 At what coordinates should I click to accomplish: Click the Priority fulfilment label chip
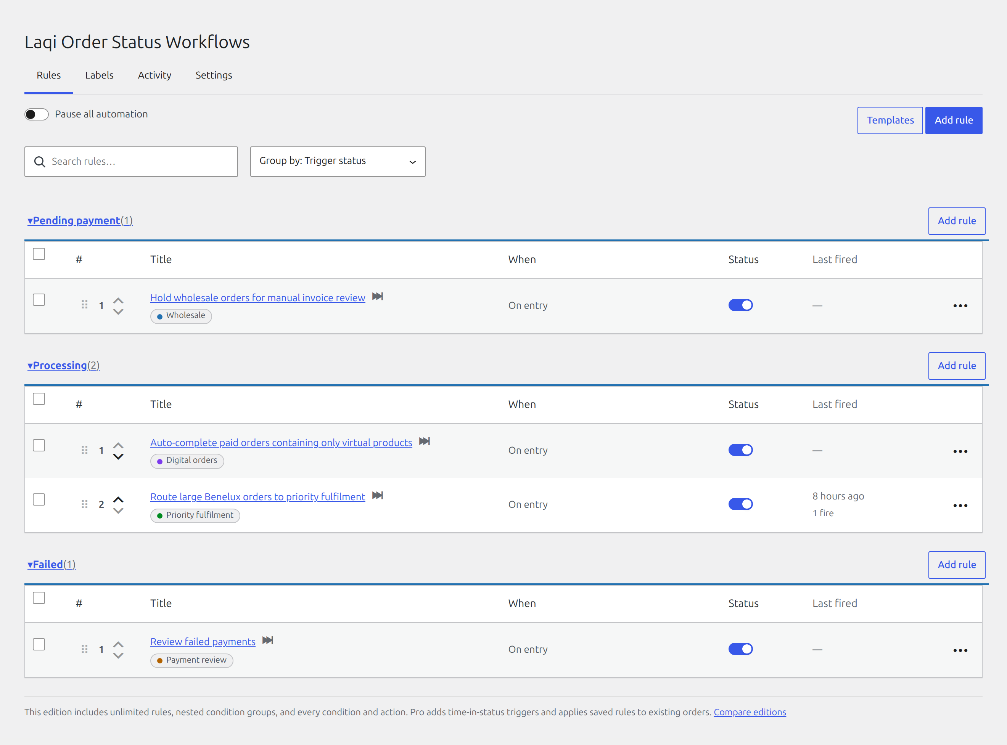[195, 515]
